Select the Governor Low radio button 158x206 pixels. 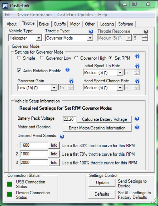(42, 58)
